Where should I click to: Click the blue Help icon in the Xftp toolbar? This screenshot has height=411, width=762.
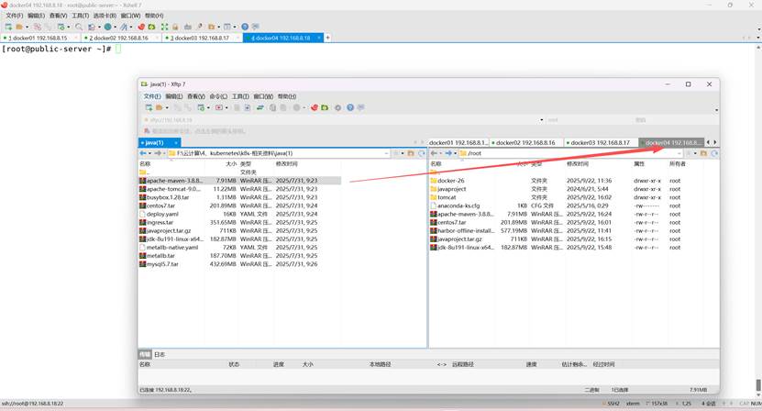coord(350,107)
